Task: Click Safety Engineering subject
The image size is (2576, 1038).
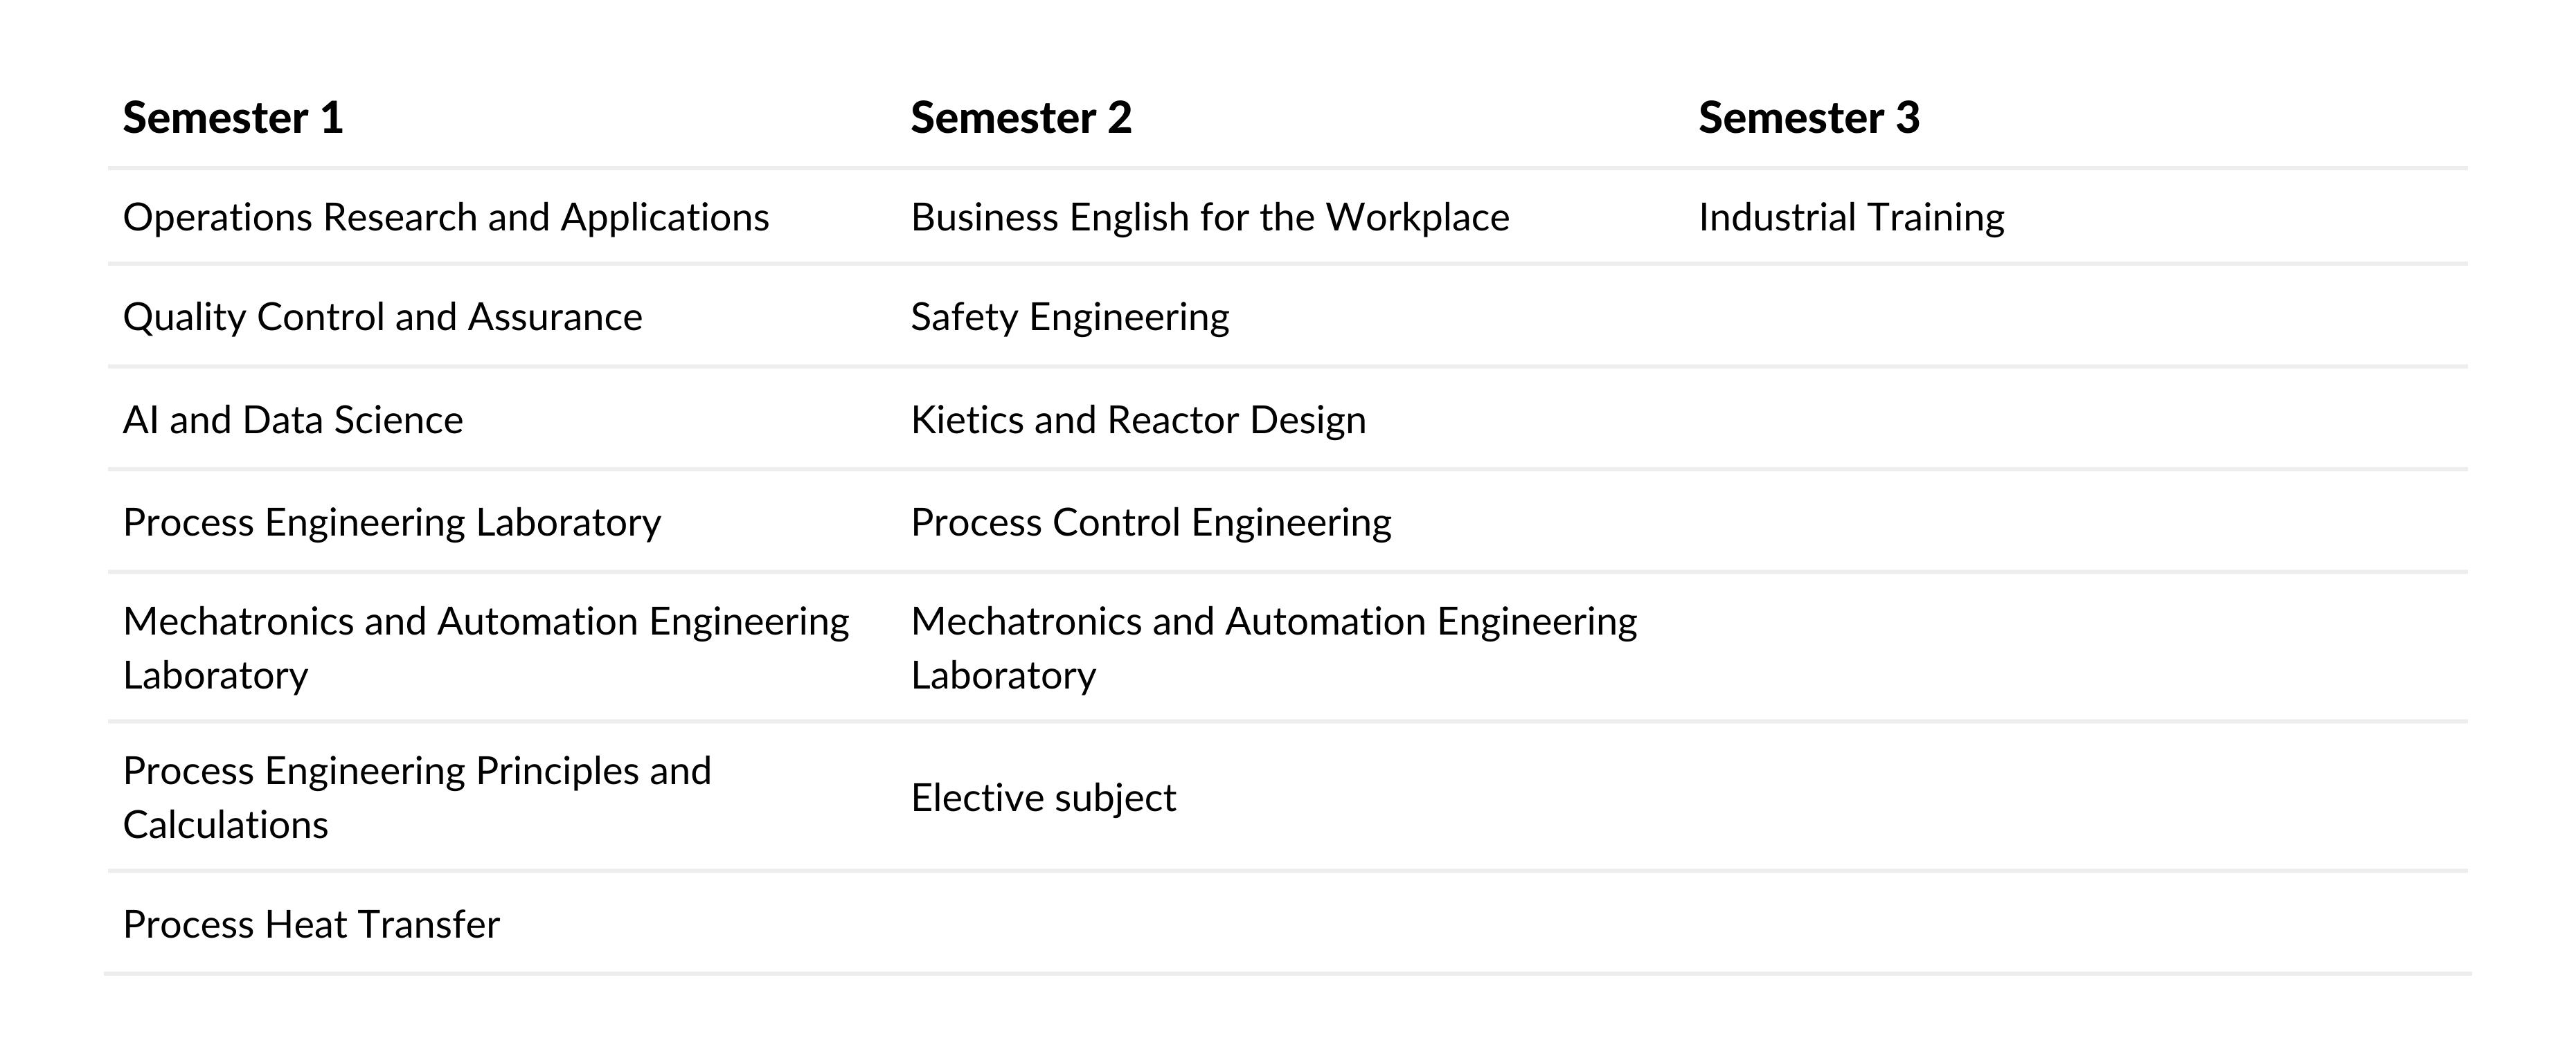Action: tap(1070, 317)
